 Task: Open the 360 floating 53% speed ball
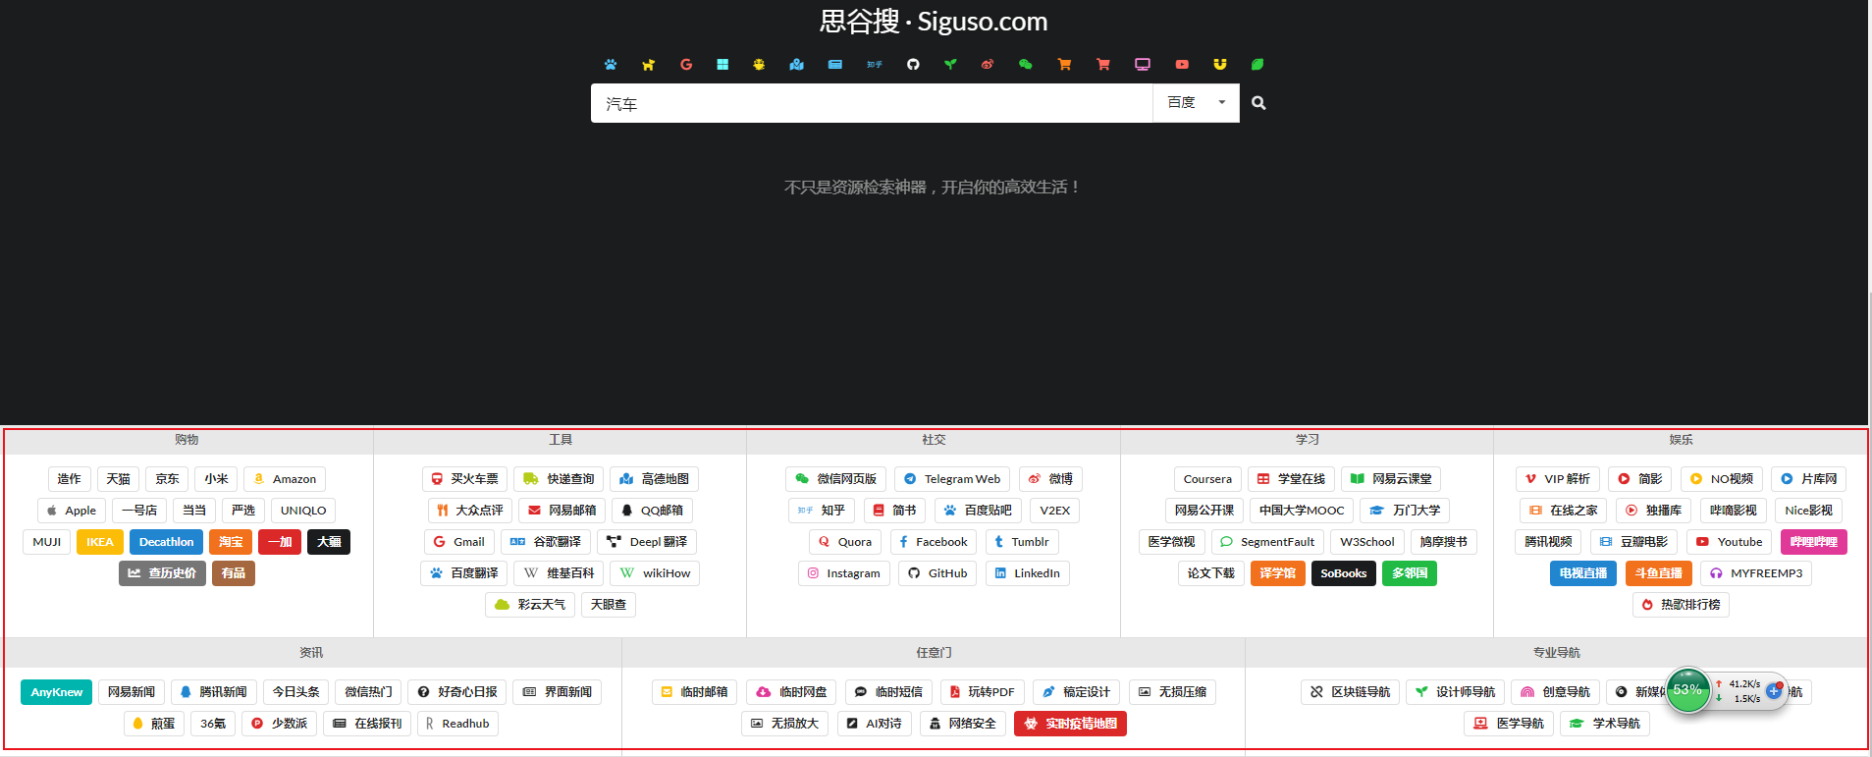click(x=1687, y=690)
